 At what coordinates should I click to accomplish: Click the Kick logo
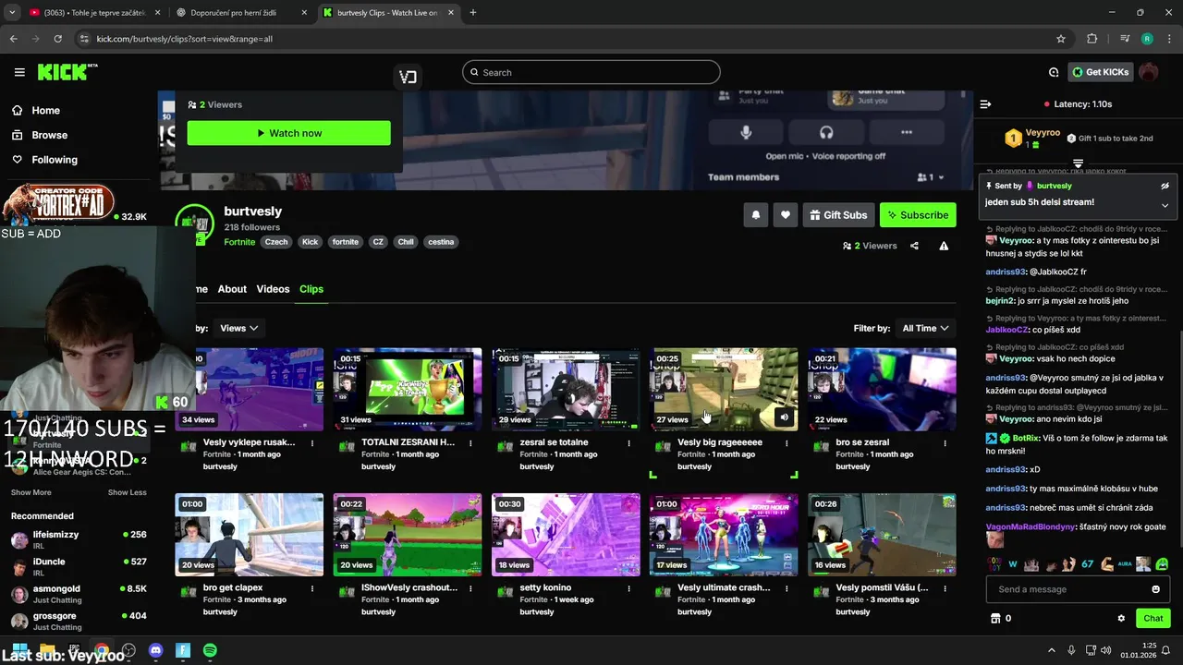tap(67, 72)
